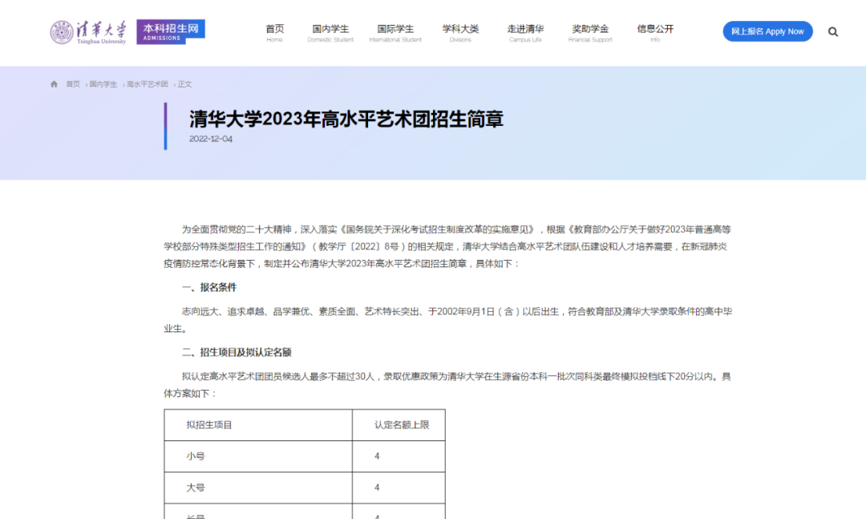The image size is (866, 519).
Task: Select the 走进清华 Campus Life menu
Action: tap(525, 33)
